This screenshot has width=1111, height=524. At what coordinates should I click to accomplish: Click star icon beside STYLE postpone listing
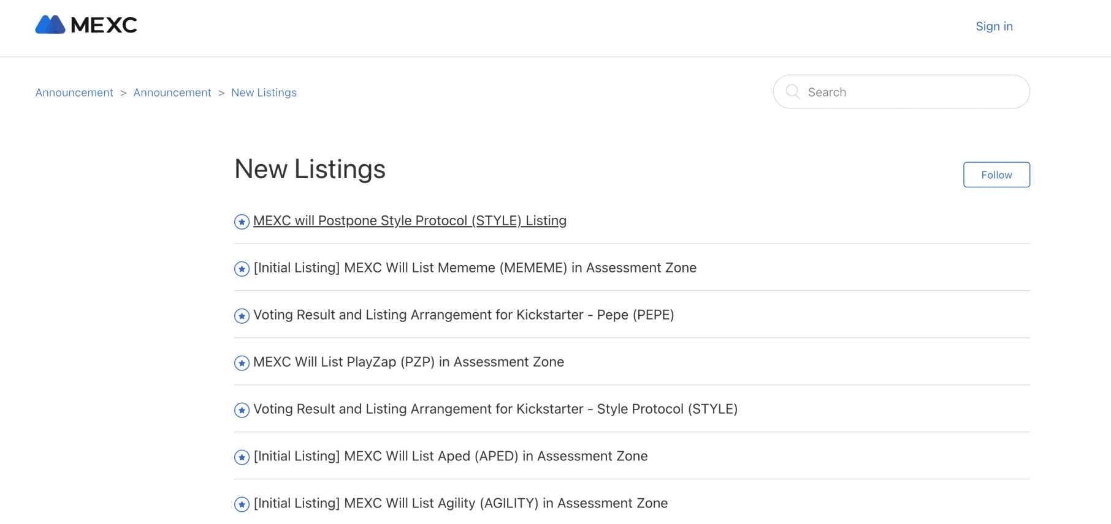242,222
